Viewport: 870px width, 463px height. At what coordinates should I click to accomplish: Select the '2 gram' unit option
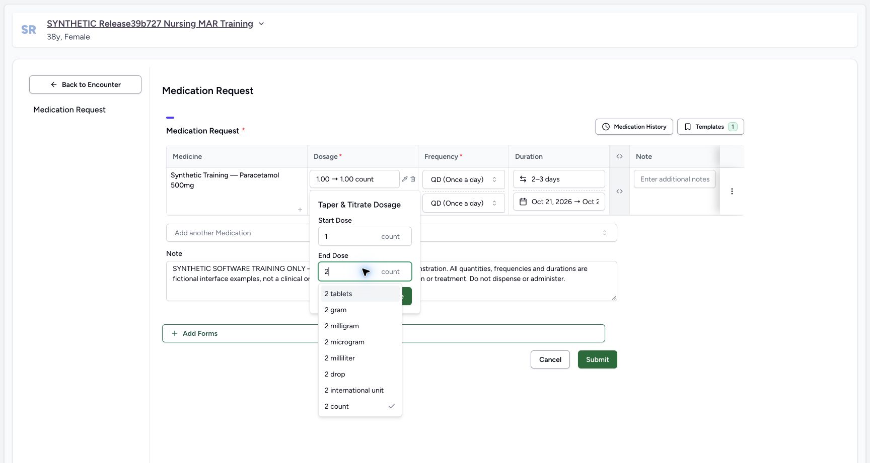pos(360,310)
